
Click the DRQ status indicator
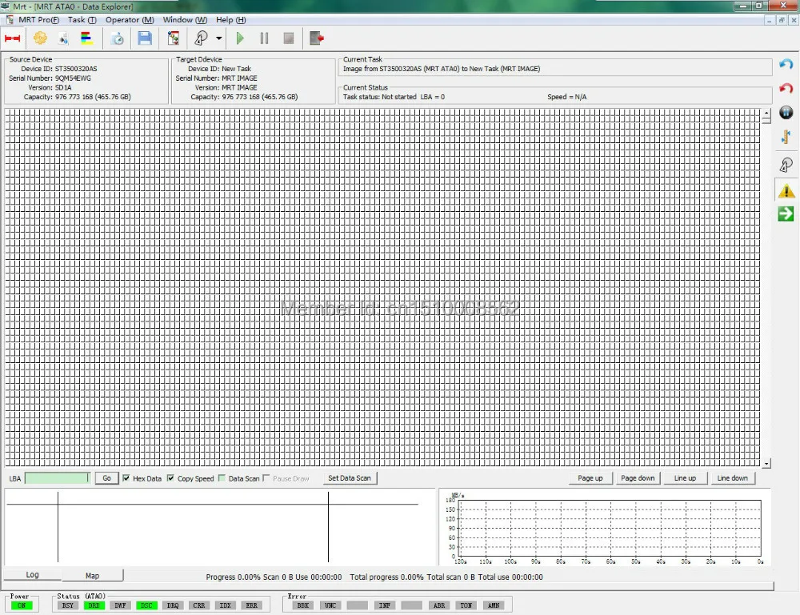coord(173,605)
